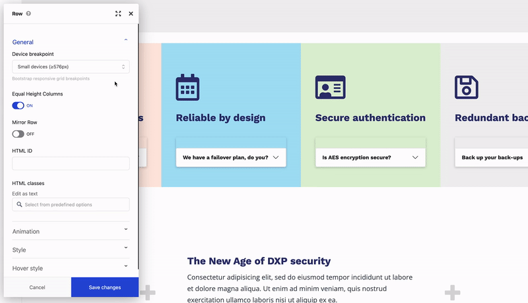Collapse the General section

(125, 41)
